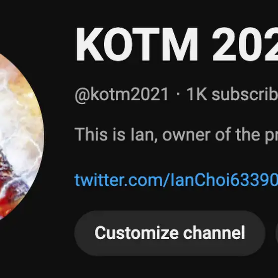
Task: Click the year digits in the channel title
Action: [x=245, y=44]
